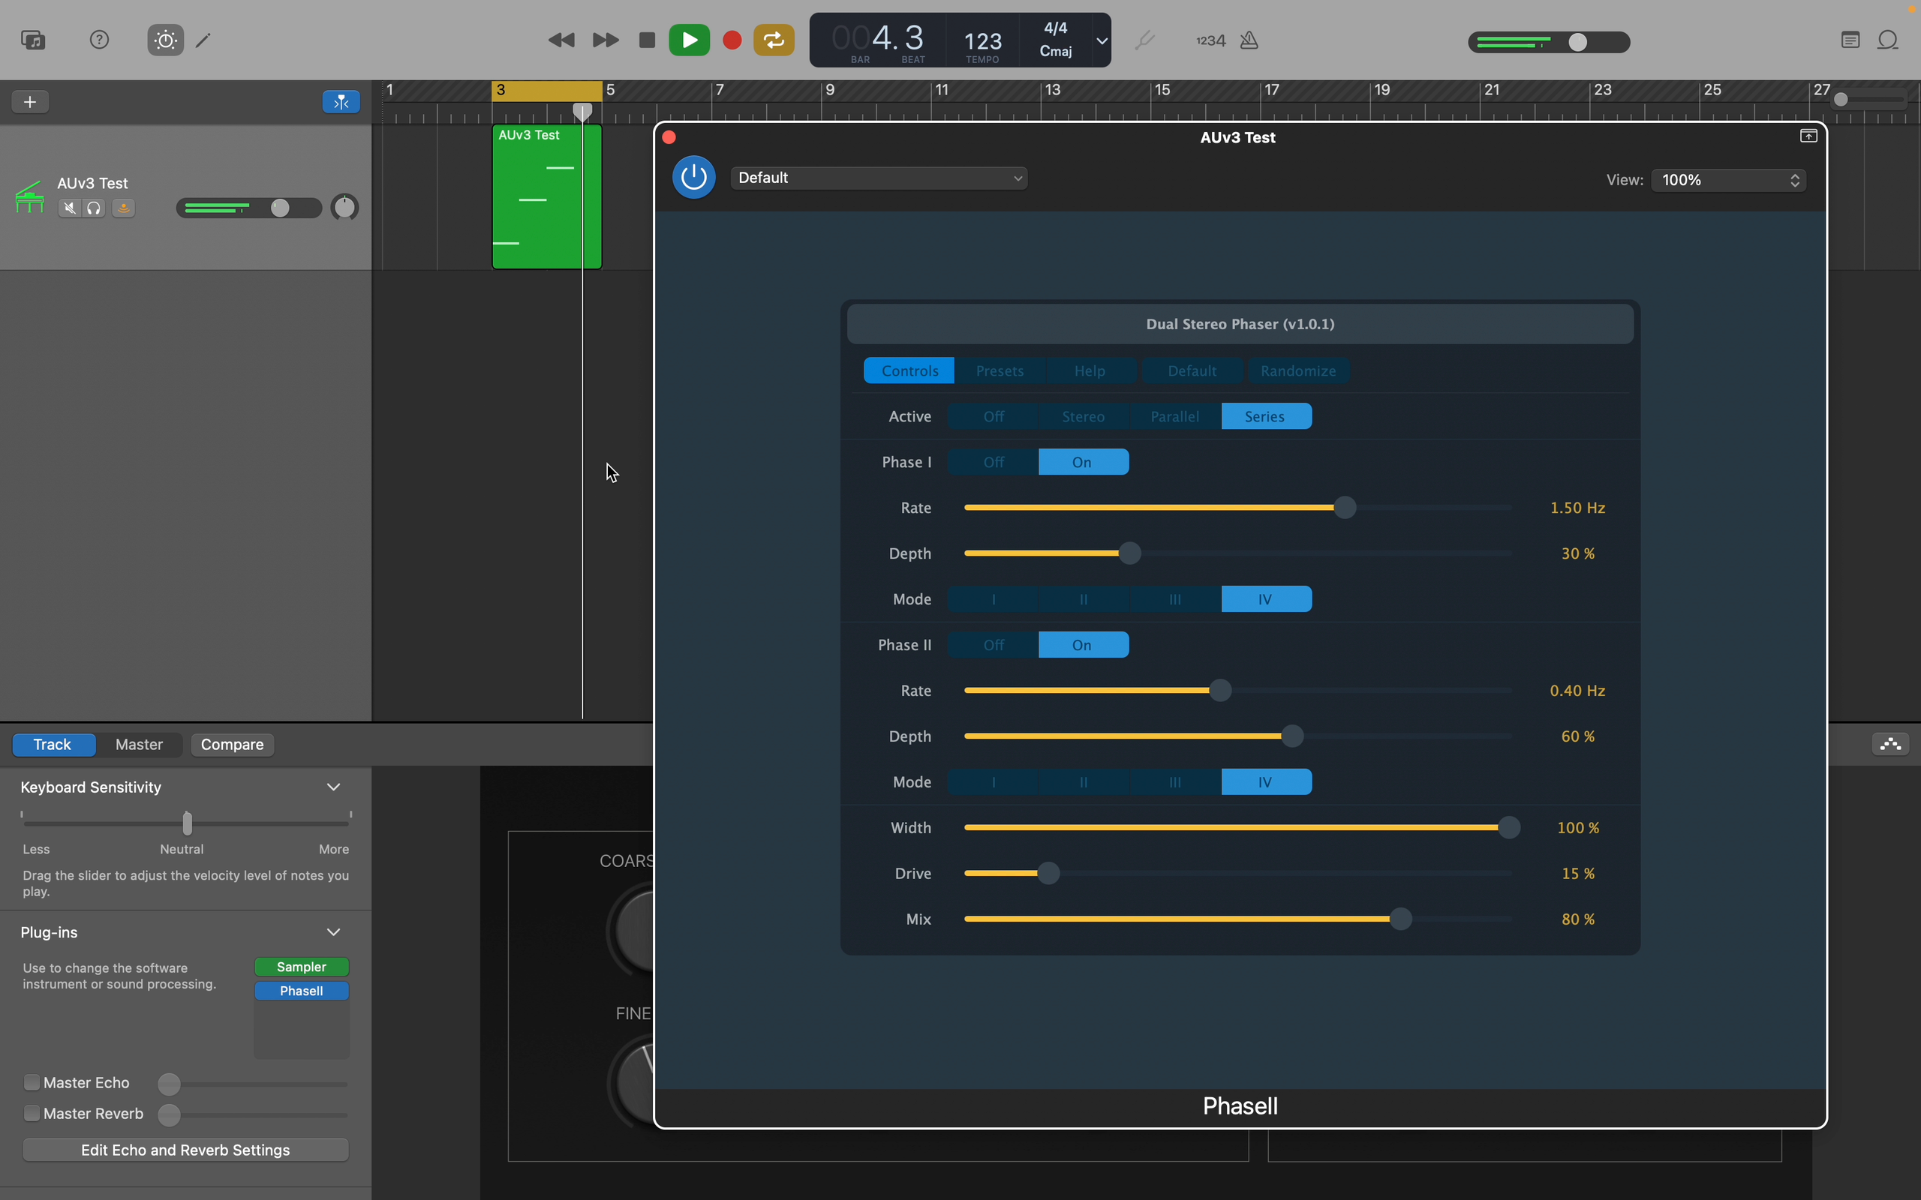Click the horizontal zoom slider knob
The height and width of the screenshot is (1200, 1921).
point(1841,100)
